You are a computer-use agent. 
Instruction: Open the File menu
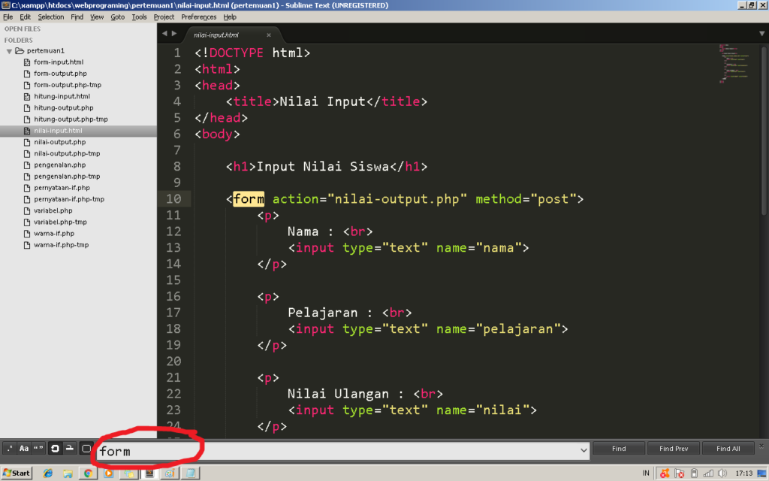[x=8, y=17]
